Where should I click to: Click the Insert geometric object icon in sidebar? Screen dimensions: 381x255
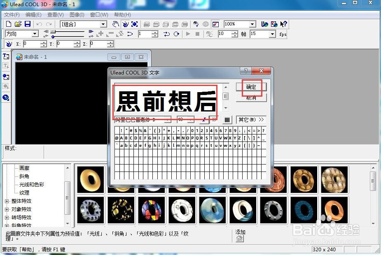point(6,97)
